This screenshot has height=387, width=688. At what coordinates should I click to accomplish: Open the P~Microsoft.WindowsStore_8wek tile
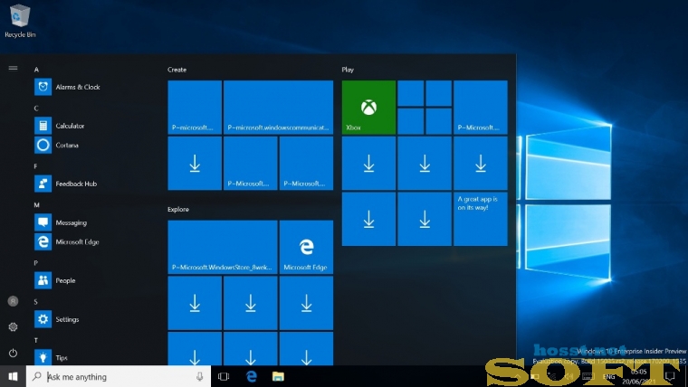pos(223,247)
